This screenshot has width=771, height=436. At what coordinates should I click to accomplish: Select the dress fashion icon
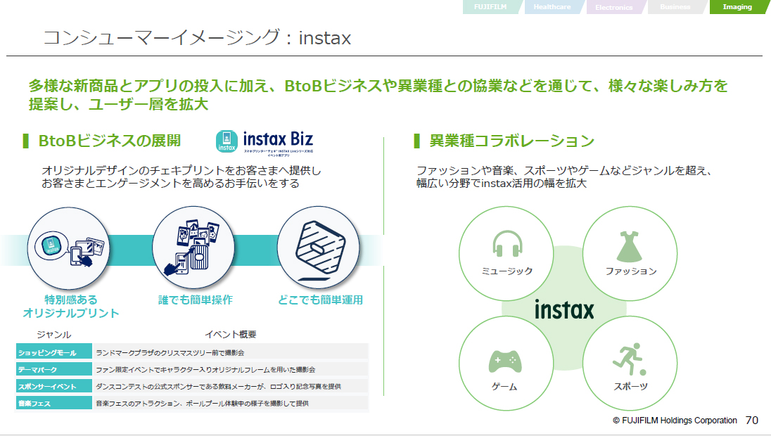click(630, 246)
